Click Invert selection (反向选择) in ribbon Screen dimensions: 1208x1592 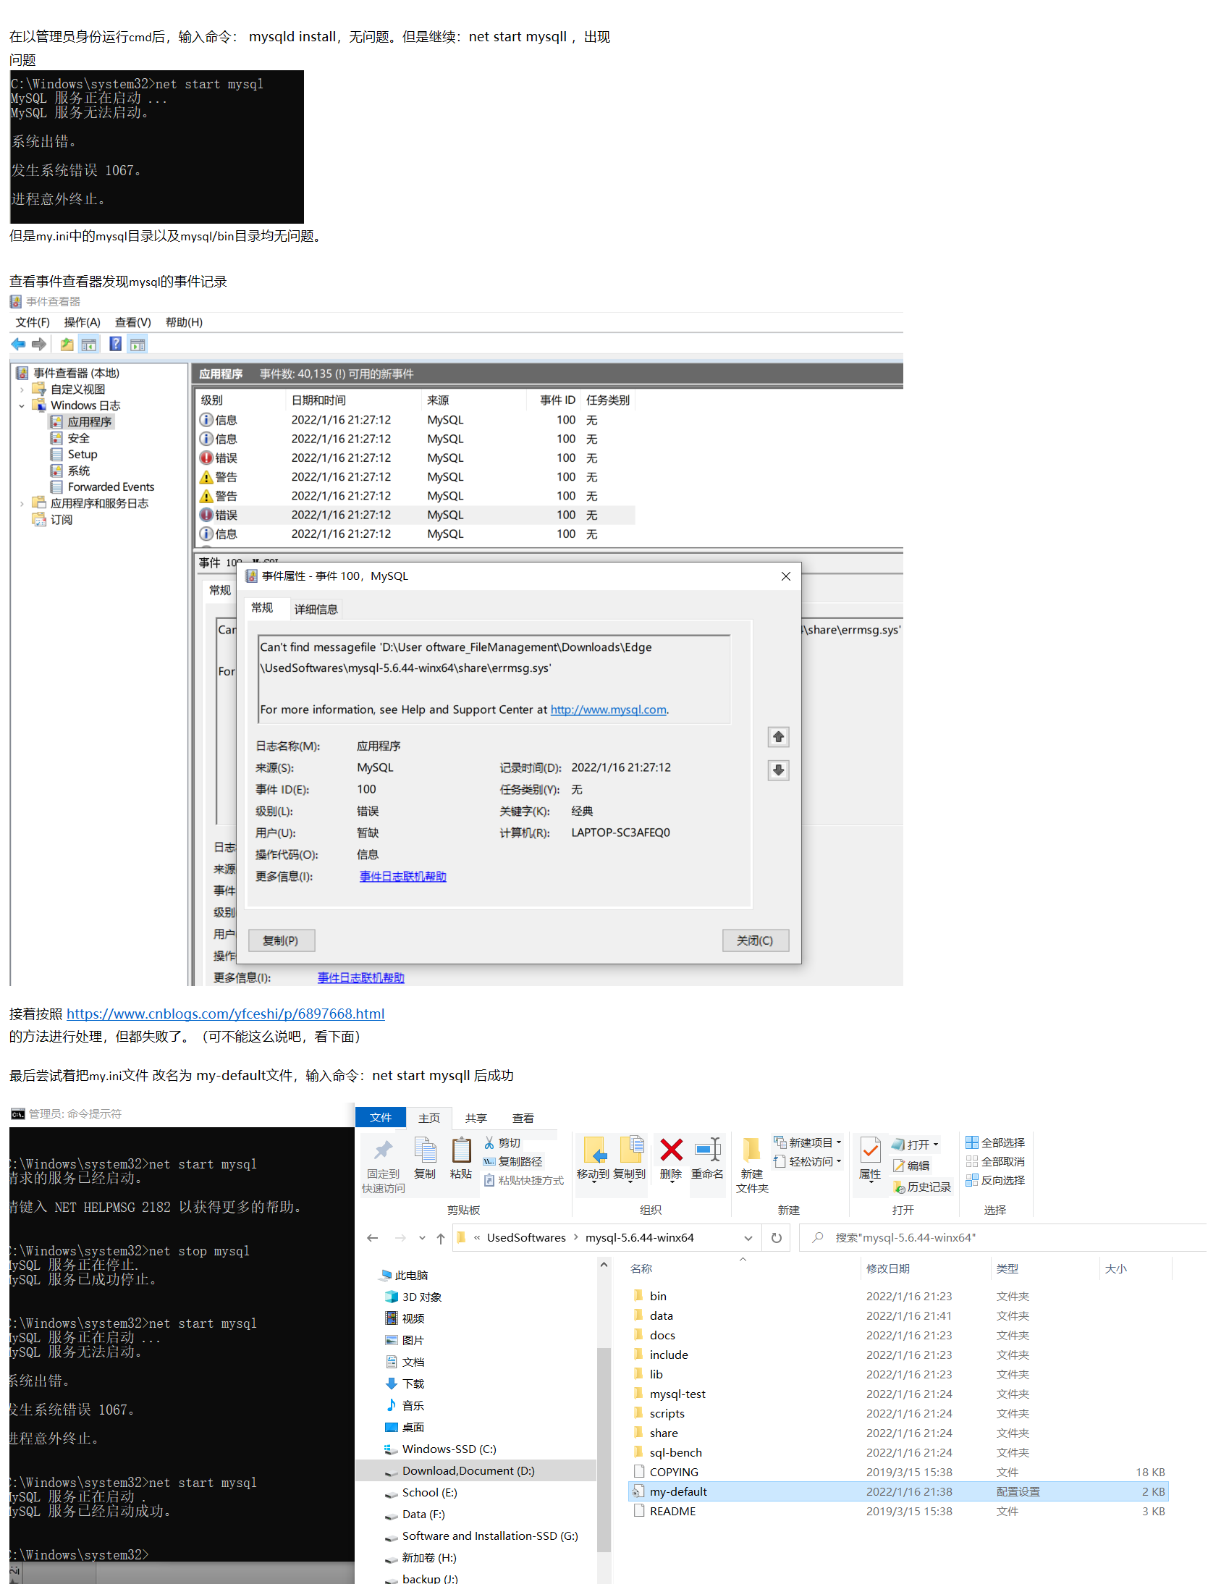(995, 1181)
